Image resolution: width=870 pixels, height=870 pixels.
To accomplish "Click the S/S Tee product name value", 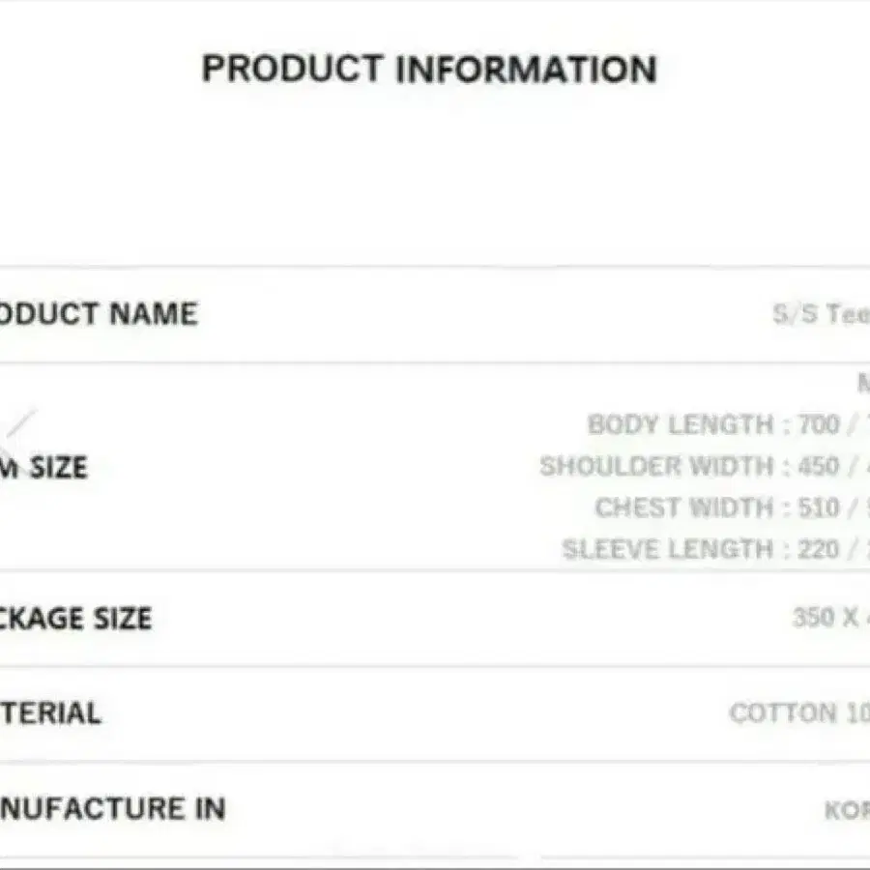I will pyautogui.click(x=822, y=314).
